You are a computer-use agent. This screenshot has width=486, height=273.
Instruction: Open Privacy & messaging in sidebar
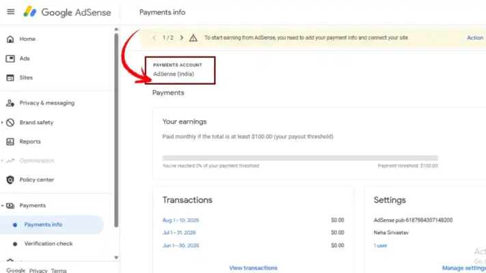46,103
